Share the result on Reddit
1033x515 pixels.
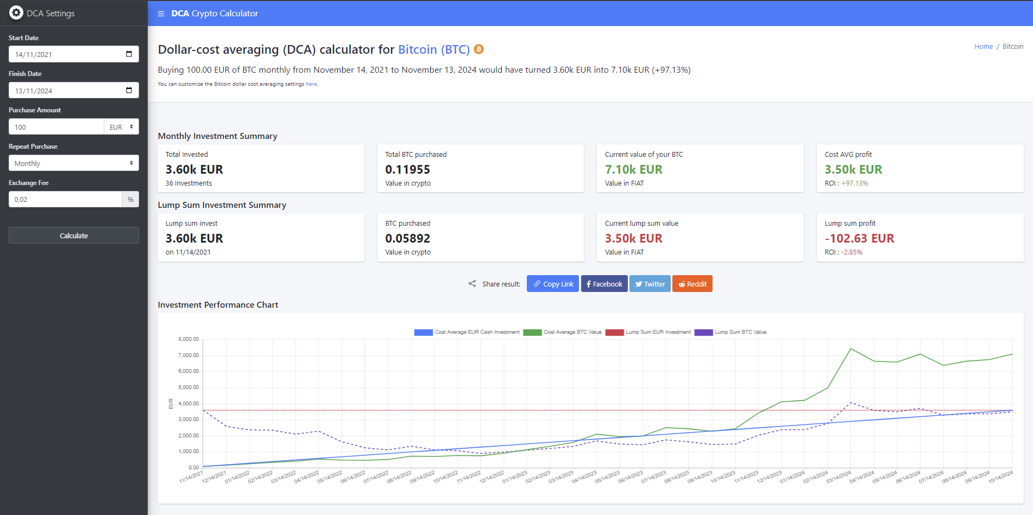(692, 284)
